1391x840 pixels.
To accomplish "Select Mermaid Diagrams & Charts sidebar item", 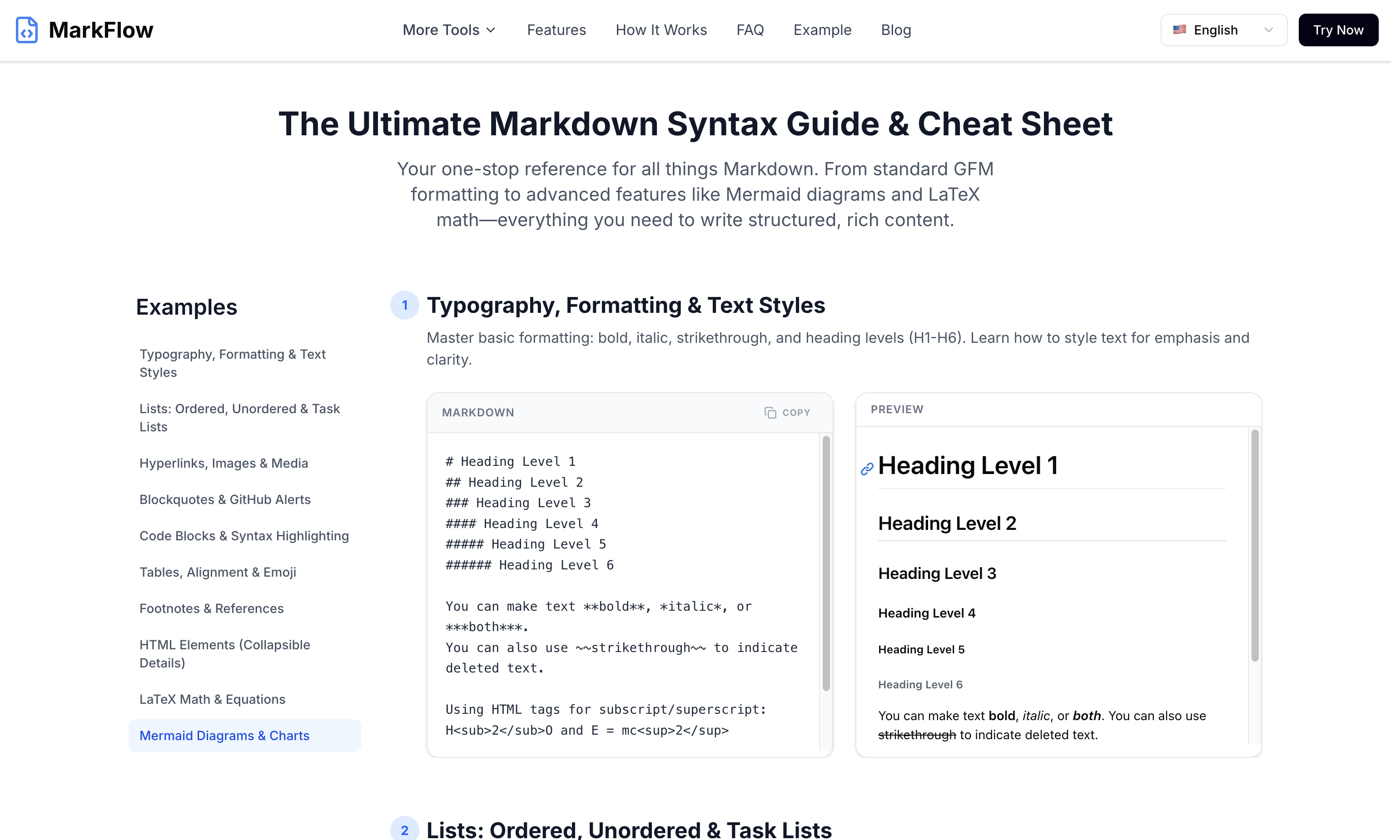I will [224, 735].
